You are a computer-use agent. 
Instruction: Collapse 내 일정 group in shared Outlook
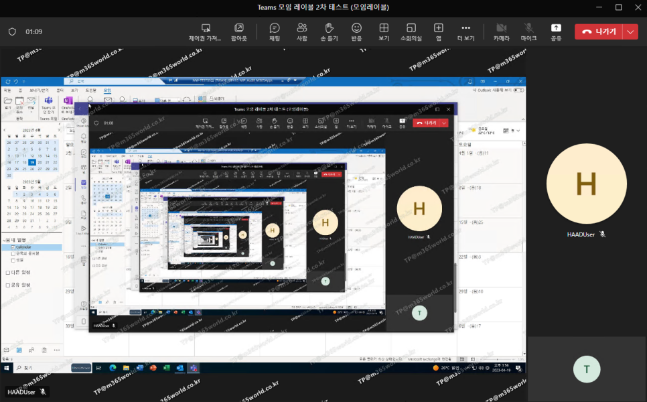pyautogui.click(x=4, y=240)
